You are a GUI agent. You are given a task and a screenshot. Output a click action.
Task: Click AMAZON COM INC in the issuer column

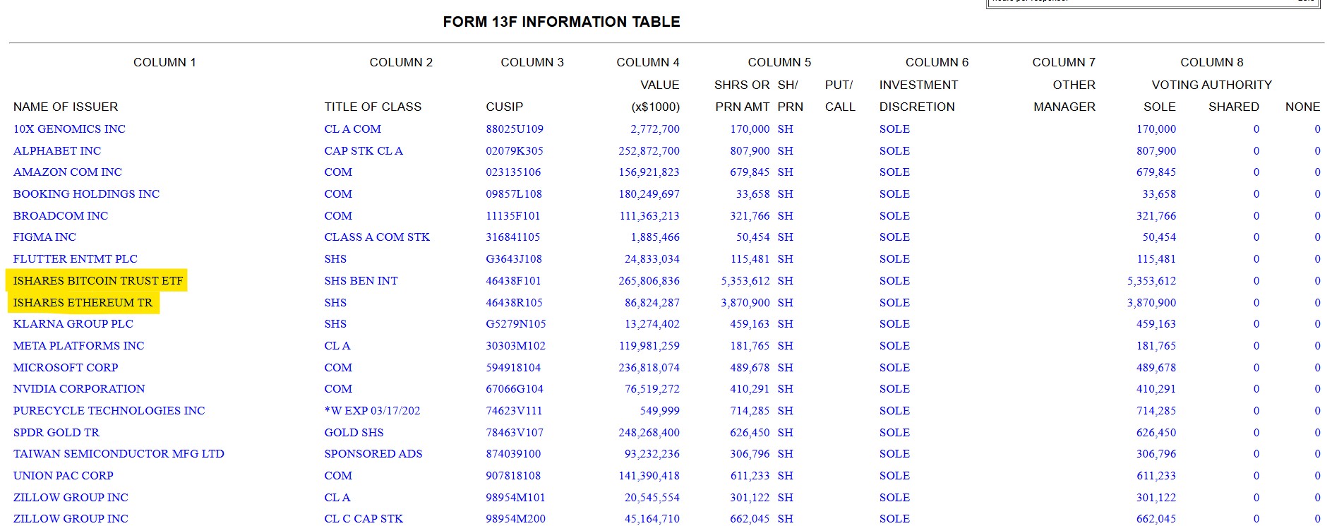(67, 172)
